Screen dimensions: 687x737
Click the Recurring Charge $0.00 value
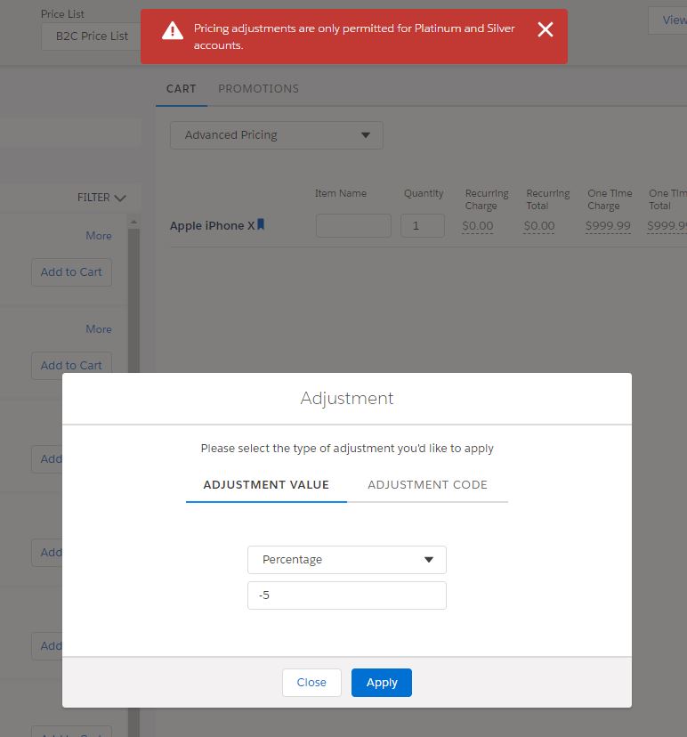(x=477, y=226)
